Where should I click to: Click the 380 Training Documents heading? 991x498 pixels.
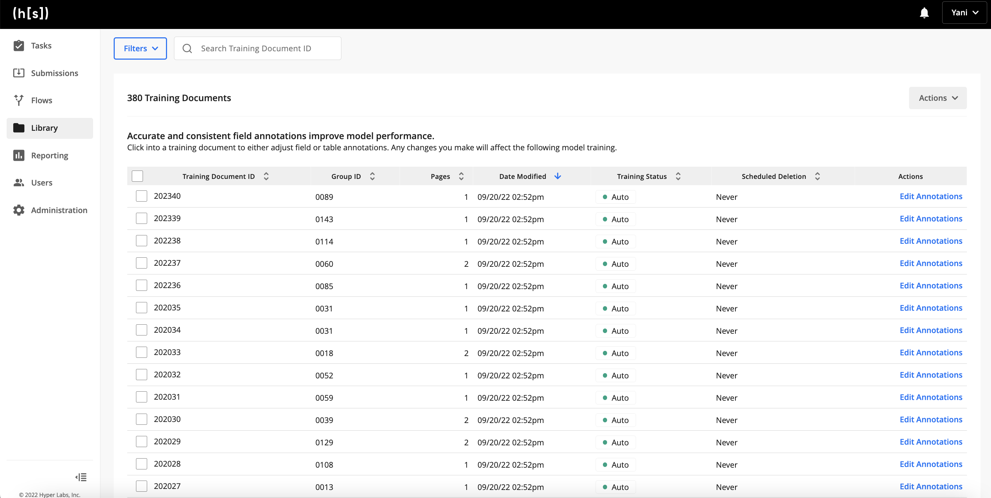click(x=179, y=98)
